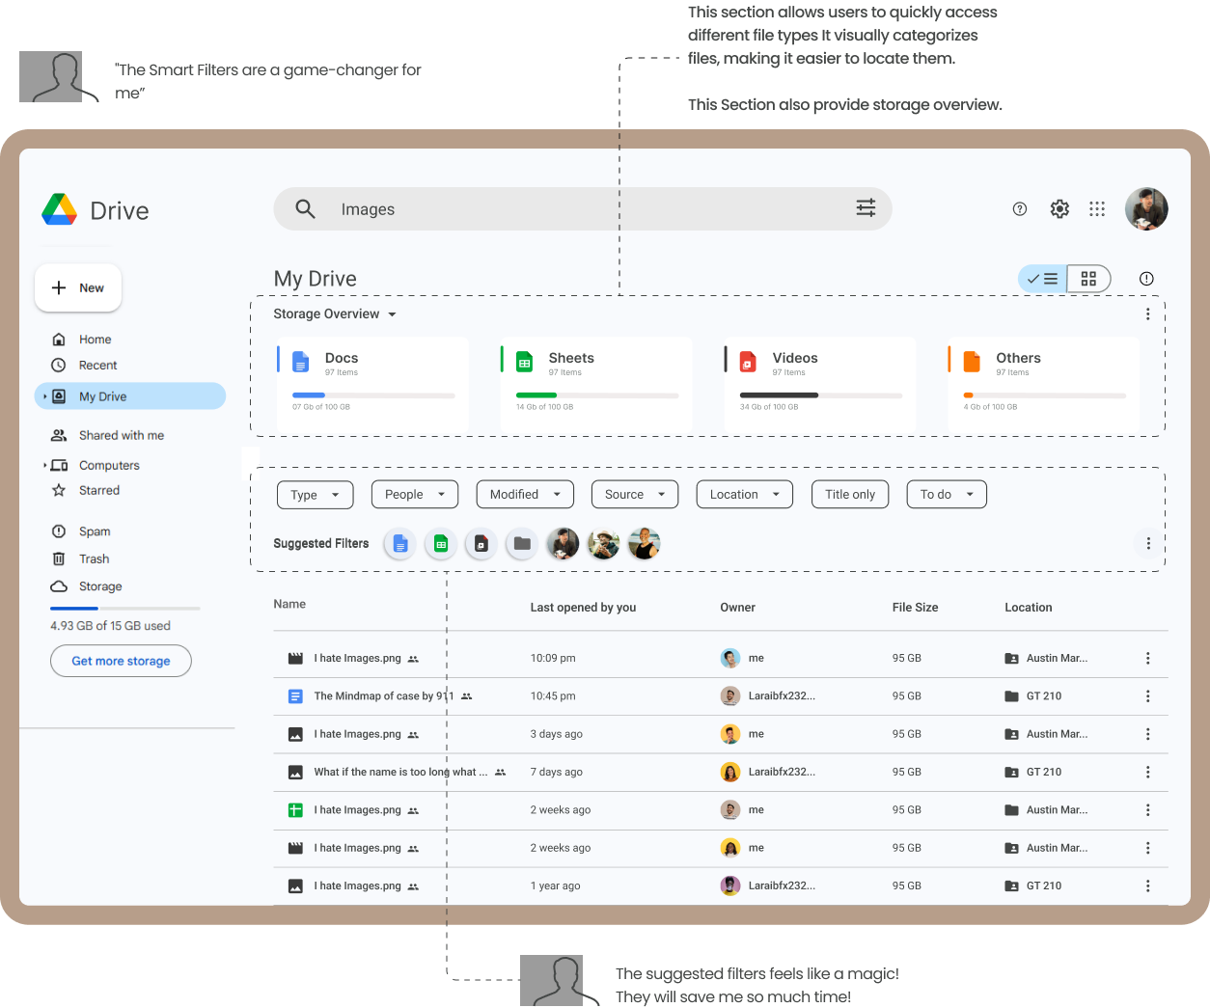Switch to list view layout
Image resolution: width=1210 pixels, height=1008 pixels.
1043,279
